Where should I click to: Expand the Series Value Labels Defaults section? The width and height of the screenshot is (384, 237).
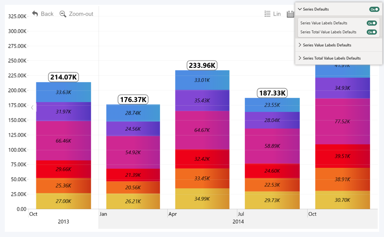point(328,45)
